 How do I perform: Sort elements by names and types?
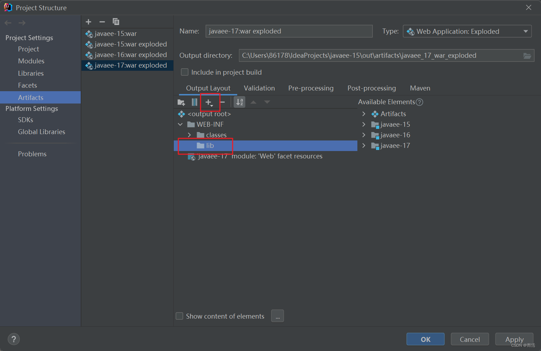click(240, 102)
